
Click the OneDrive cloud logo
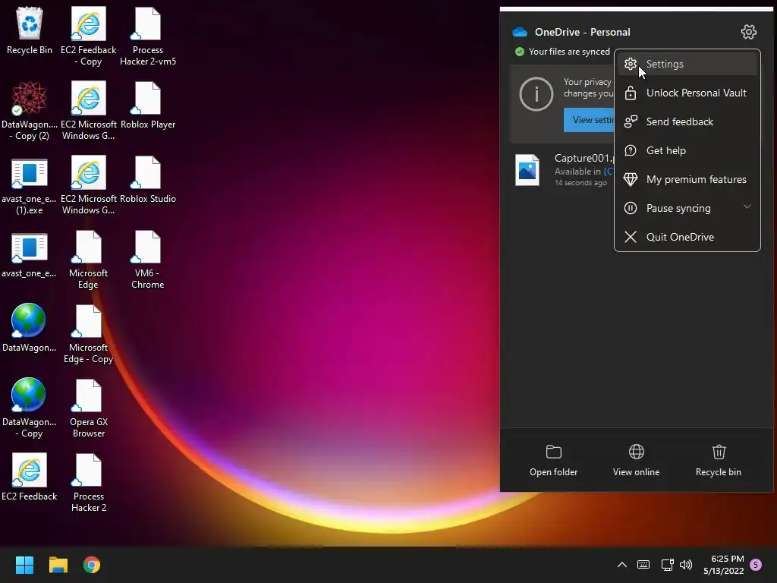point(519,32)
